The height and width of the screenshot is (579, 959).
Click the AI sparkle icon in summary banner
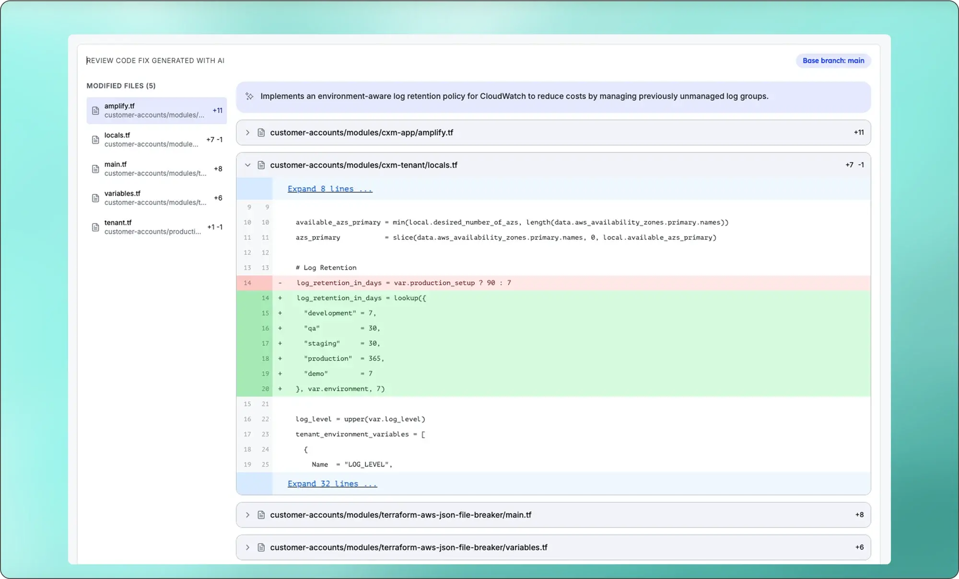tap(249, 96)
